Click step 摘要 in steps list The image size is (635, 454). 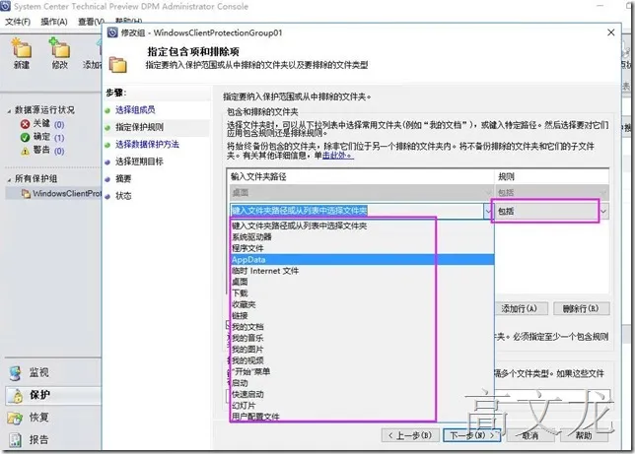(x=123, y=178)
